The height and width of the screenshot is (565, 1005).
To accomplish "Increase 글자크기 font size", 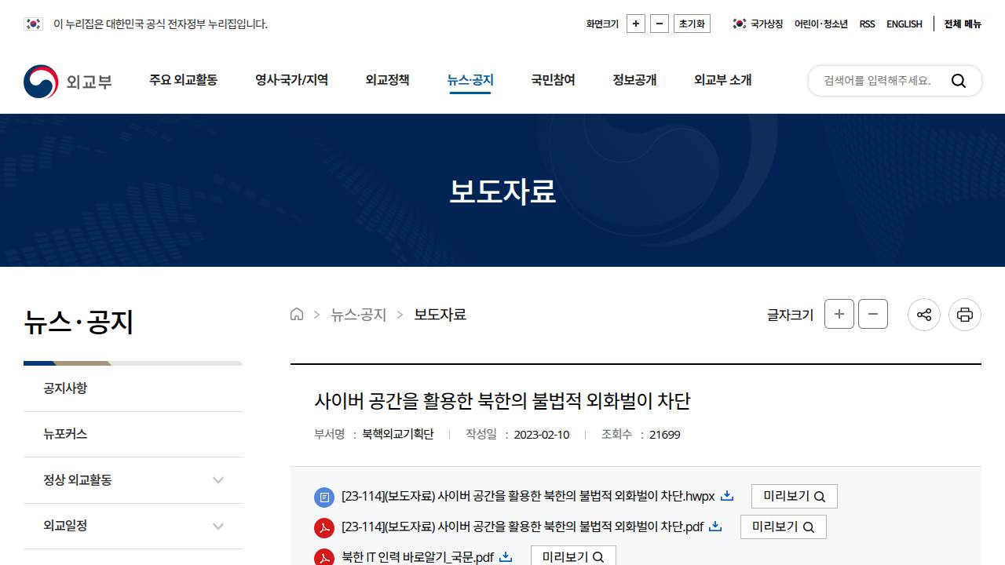I will (x=839, y=314).
